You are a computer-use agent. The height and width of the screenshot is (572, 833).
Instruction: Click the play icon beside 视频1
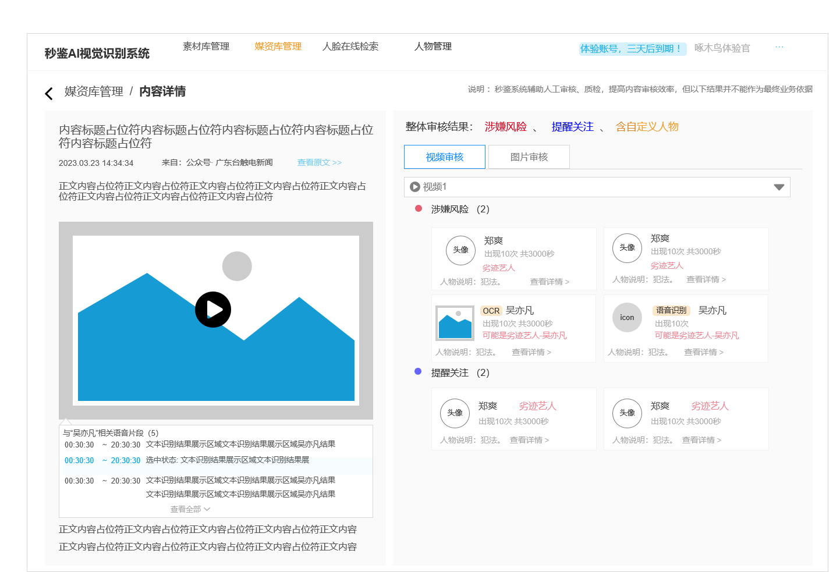coord(415,187)
